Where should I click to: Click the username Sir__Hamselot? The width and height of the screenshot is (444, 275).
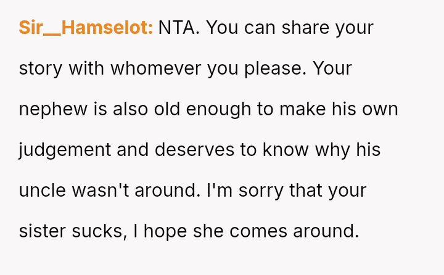point(86,28)
